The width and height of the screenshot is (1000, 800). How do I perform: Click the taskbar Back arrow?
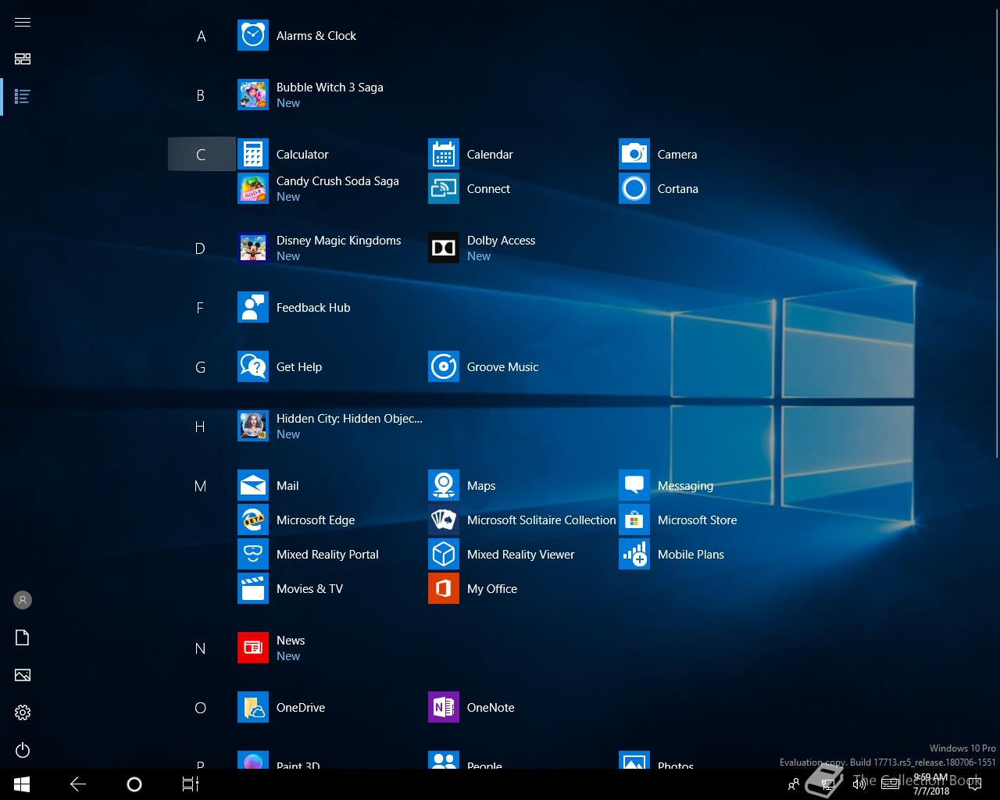click(x=78, y=784)
